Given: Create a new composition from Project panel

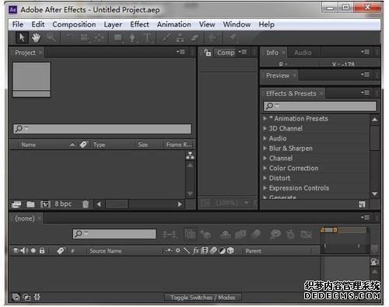Looking at the screenshot, I should click(45, 204).
